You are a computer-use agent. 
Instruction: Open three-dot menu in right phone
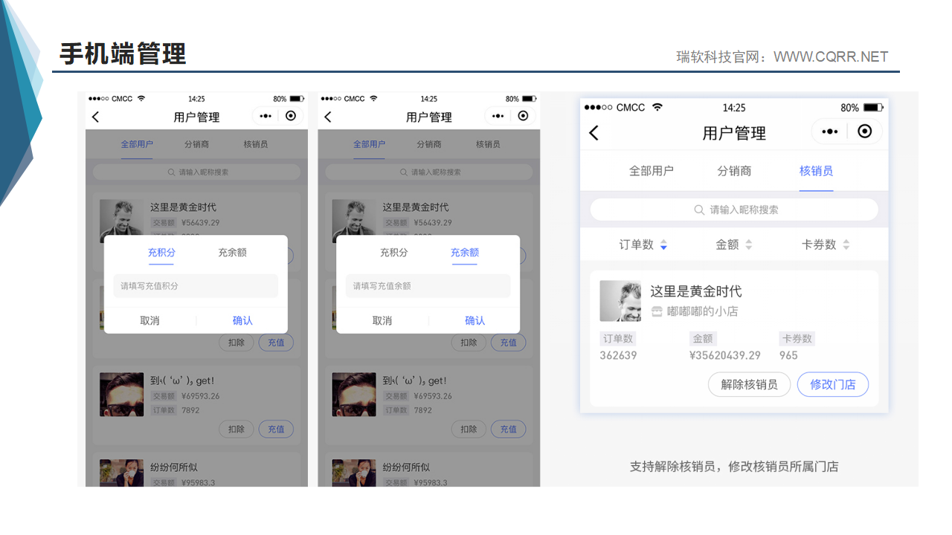(829, 132)
